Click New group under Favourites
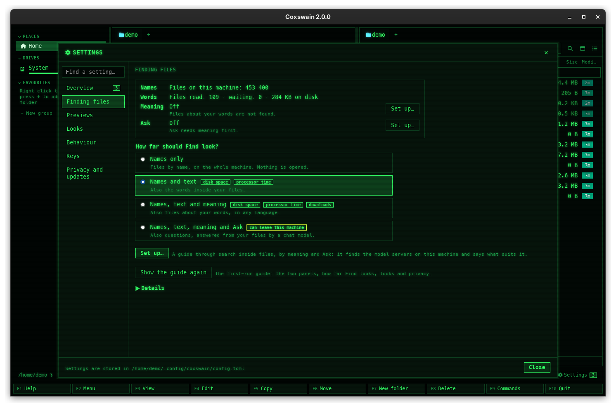The height and width of the screenshot is (408, 616). [x=37, y=113]
